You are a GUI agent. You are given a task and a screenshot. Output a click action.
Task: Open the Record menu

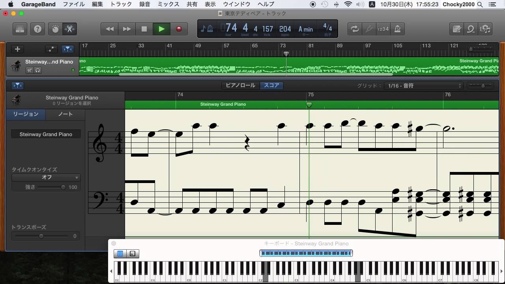click(145, 4)
